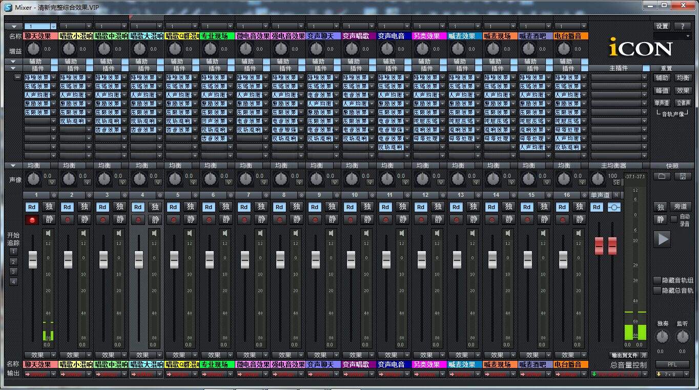Image resolution: width=699 pixels, height=390 pixels.
Task: Open dropdown below 设置 button
Action: (x=672, y=36)
